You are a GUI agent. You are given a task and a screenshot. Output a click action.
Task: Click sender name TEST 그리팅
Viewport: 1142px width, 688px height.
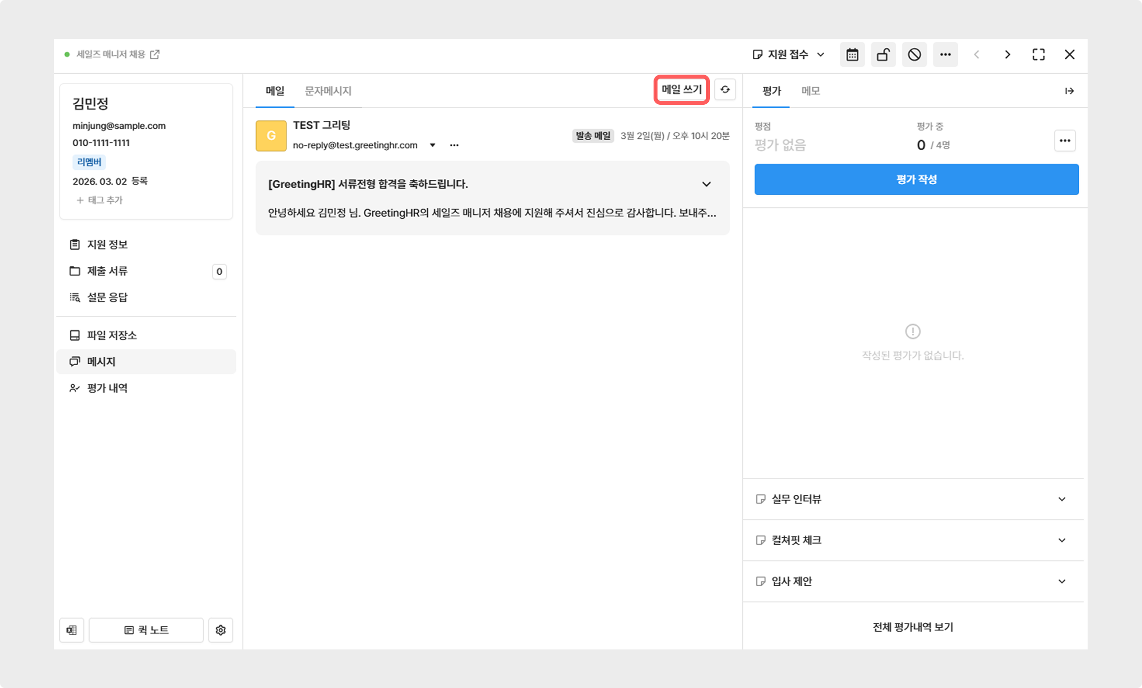coord(322,126)
